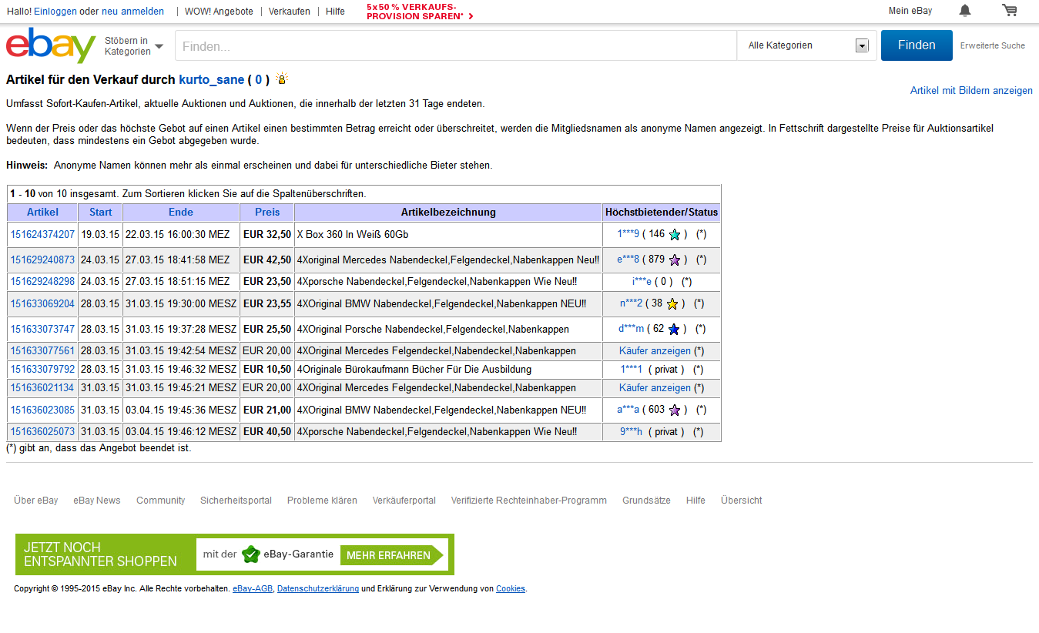Click the star icon beside kurto_sane
The width and height of the screenshot is (1039, 633).
click(x=282, y=79)
